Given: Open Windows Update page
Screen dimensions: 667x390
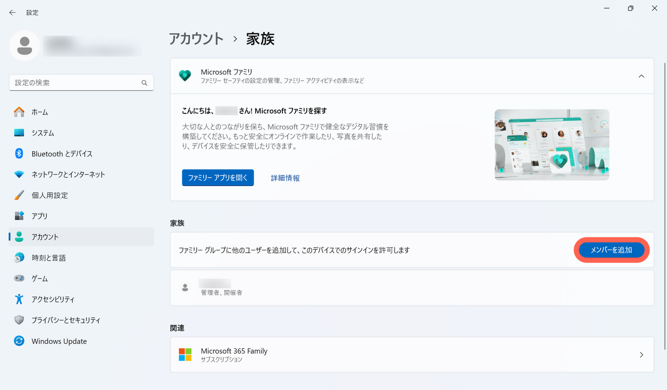Looking at the screenshot, I should pyautogui.click(x=81, y=341).
